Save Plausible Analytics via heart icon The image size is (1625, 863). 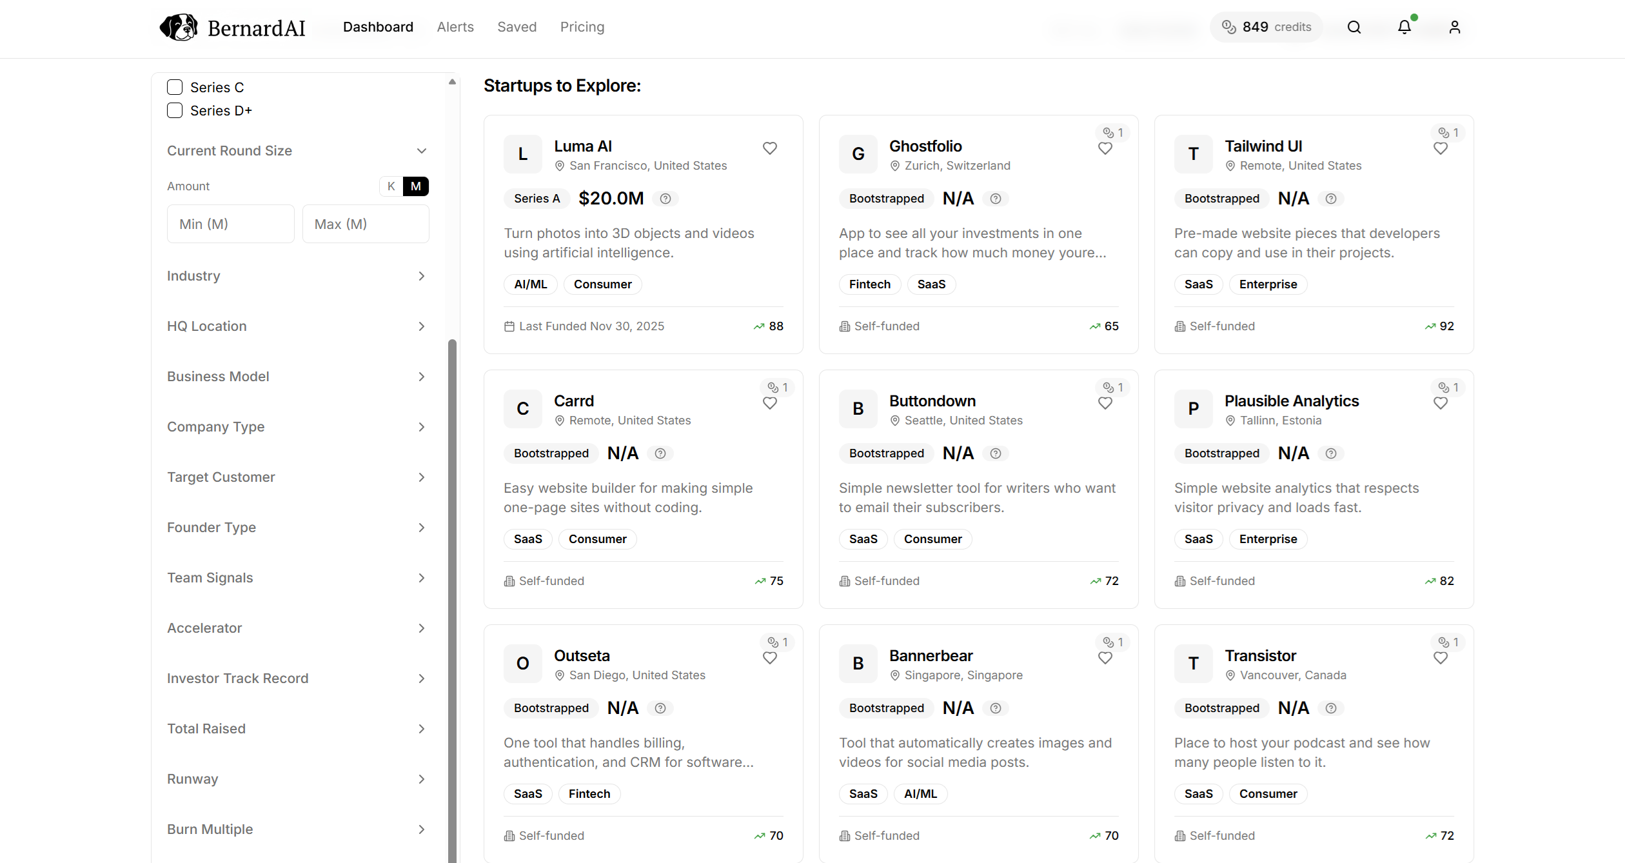click(1440, 403)
